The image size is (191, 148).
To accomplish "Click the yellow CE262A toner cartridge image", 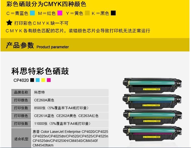I will (x=152, y=117).
